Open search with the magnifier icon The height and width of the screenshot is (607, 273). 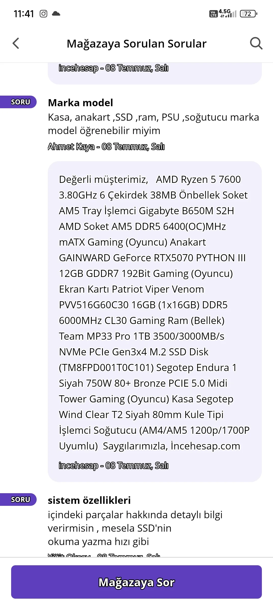point(256,43)
